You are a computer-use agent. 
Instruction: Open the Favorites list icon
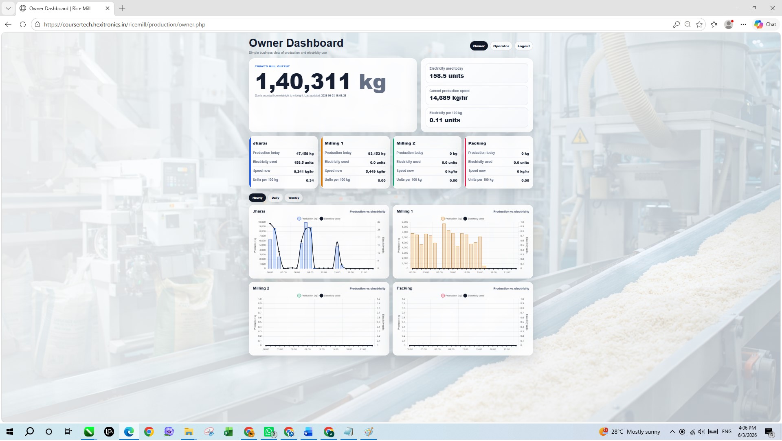coord(714,24)
